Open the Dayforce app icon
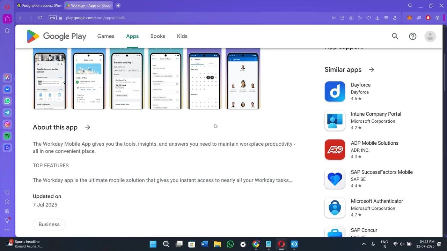447x251 pixels. (335, 92)
